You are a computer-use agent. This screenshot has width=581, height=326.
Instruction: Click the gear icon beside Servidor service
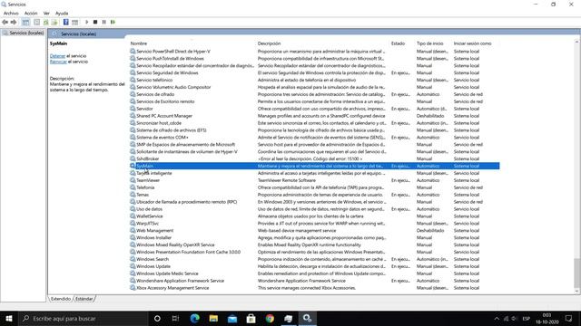point(133,109)
